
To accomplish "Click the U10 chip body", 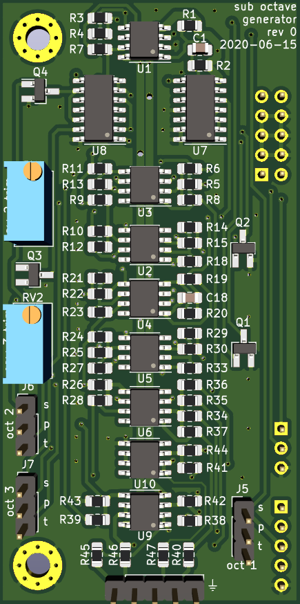I will click(x=145, y=459).
